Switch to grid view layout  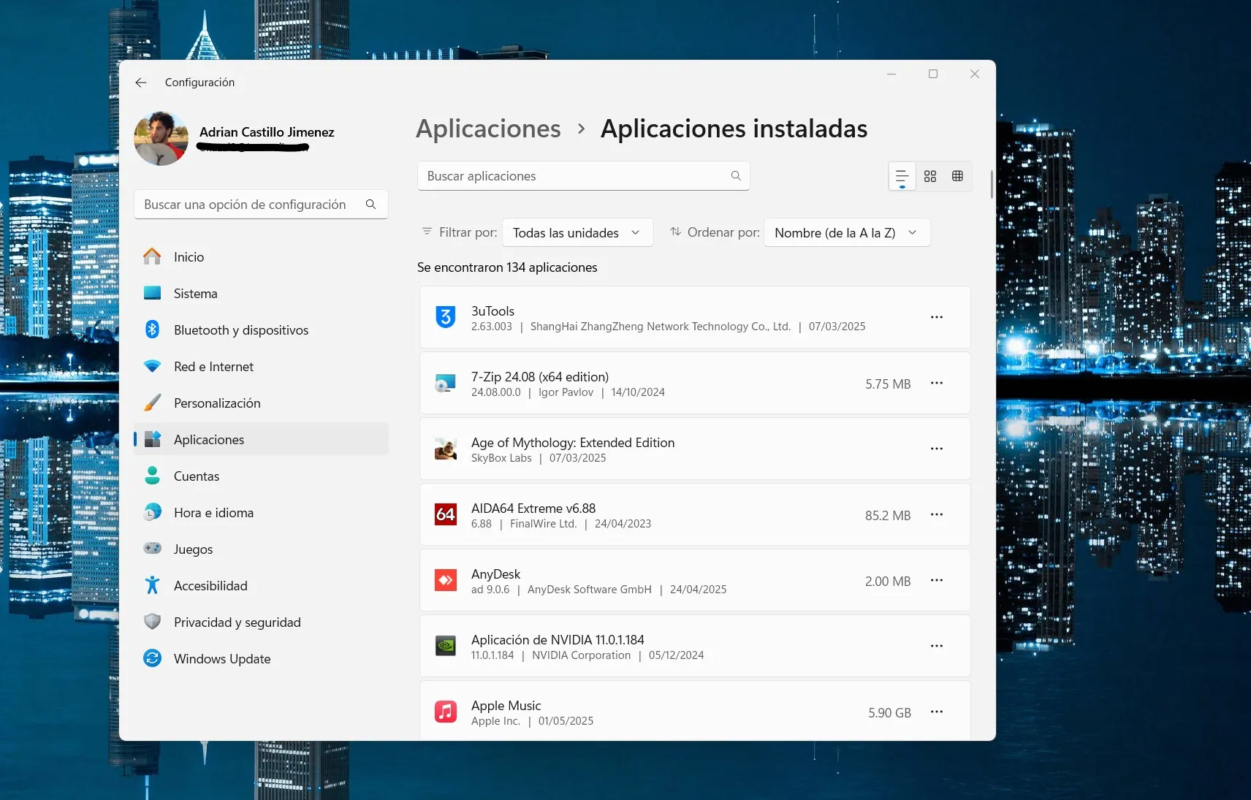click(x=930, y=176)
